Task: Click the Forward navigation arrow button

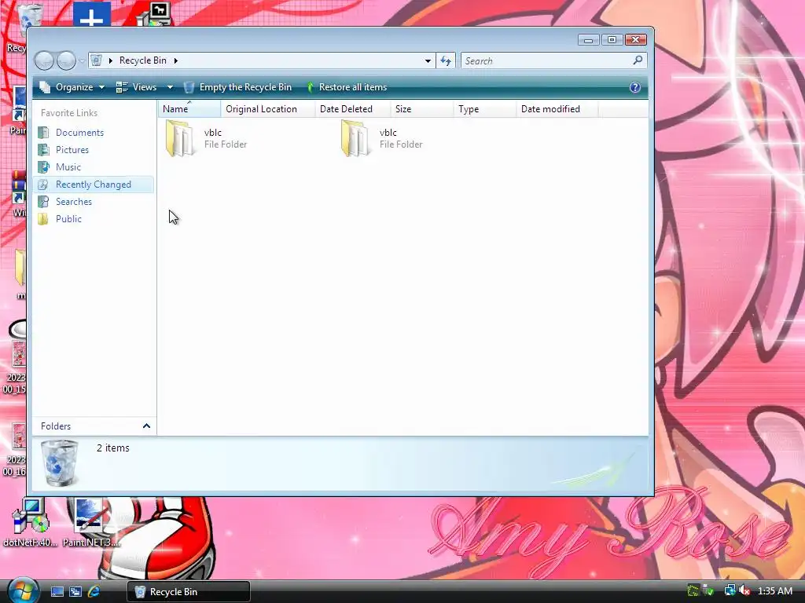Action: [x=66, y=60]
